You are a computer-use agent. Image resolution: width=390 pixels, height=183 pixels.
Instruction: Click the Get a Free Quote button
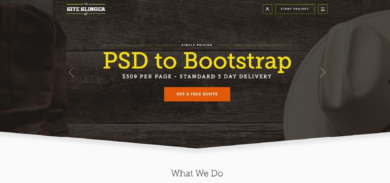tap(197, 94)
